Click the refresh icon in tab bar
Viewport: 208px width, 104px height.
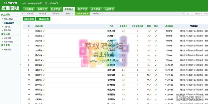pyautogui.click(x=188, y=14)
